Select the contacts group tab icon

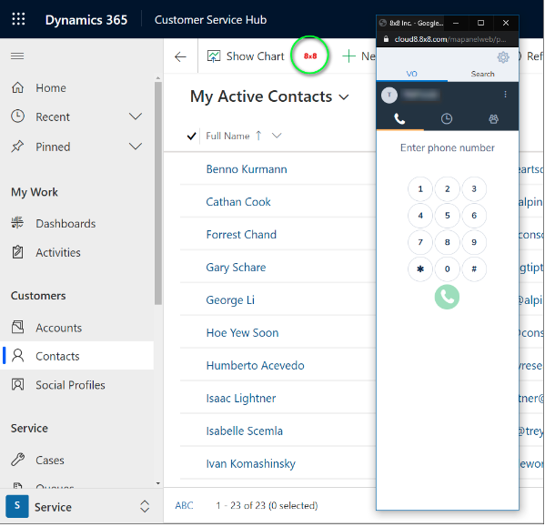493,119
